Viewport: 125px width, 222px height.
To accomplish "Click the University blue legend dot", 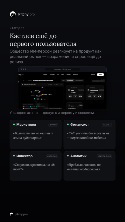I will (x=30, y=107).
